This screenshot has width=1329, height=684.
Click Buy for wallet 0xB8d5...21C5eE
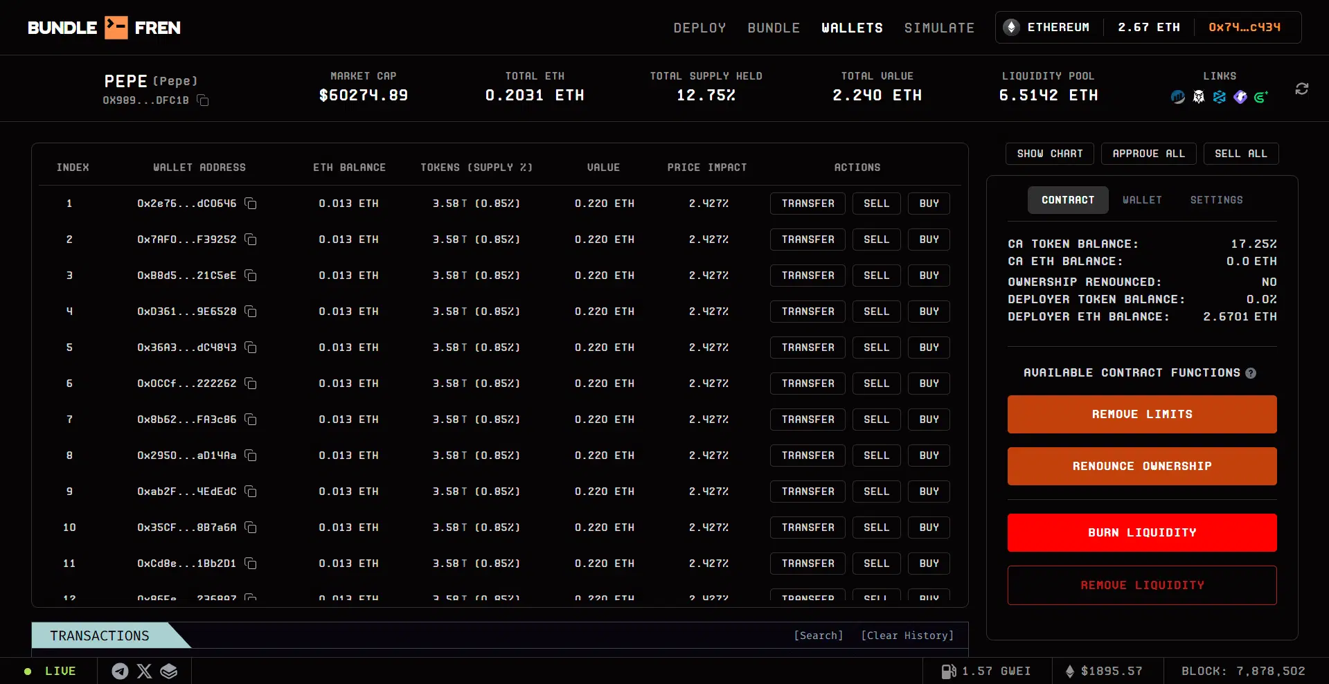[x=929, y=276]
